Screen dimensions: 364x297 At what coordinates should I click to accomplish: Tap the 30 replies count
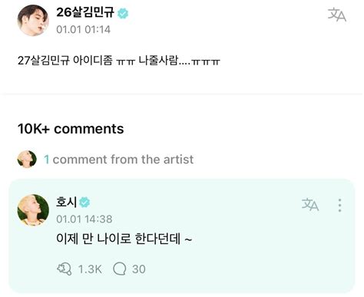point(139,269)
